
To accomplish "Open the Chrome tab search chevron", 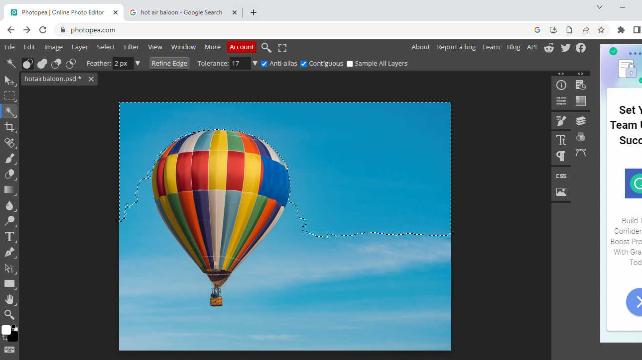I will (x=600, y=7).
